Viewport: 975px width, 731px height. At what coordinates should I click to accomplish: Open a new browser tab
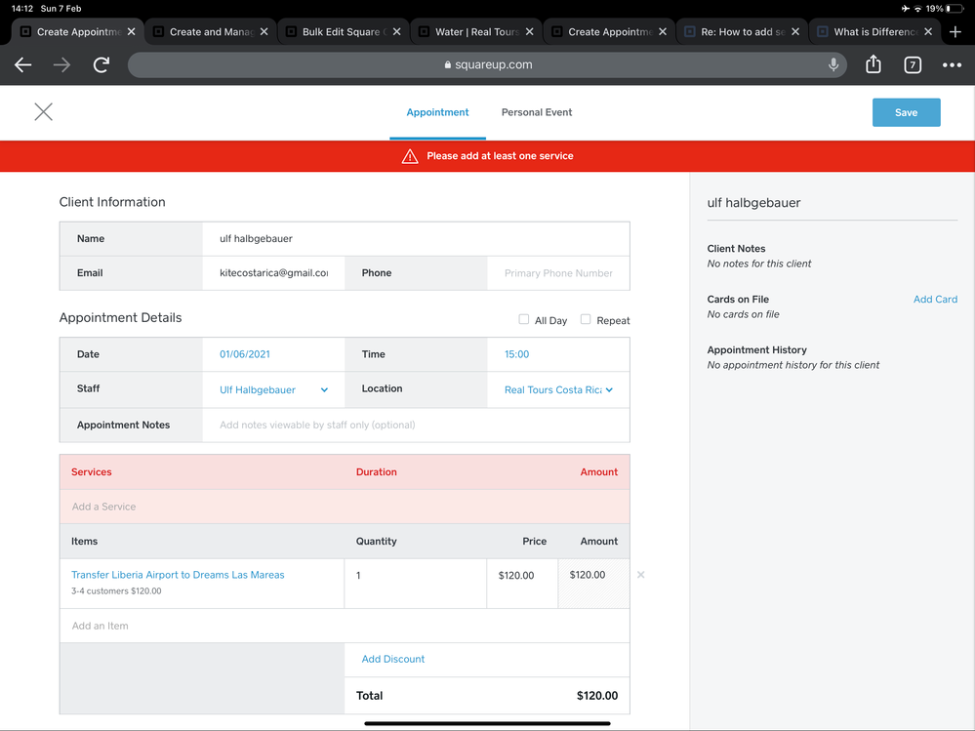955,31
